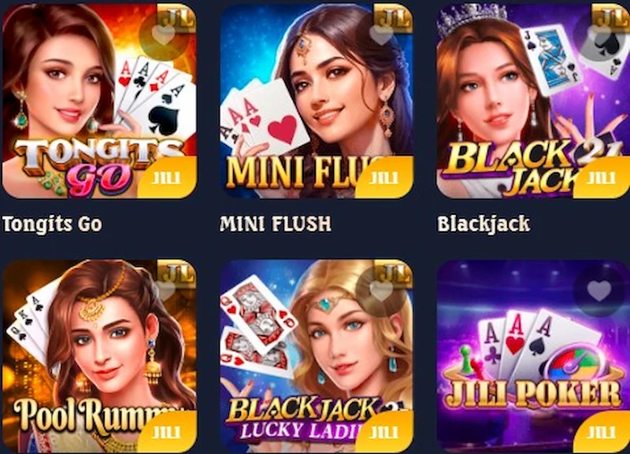Click the Blackjack title label
The height and width of the screenshot is (454, 630).
pyautogui.click(x=484, y=224)
